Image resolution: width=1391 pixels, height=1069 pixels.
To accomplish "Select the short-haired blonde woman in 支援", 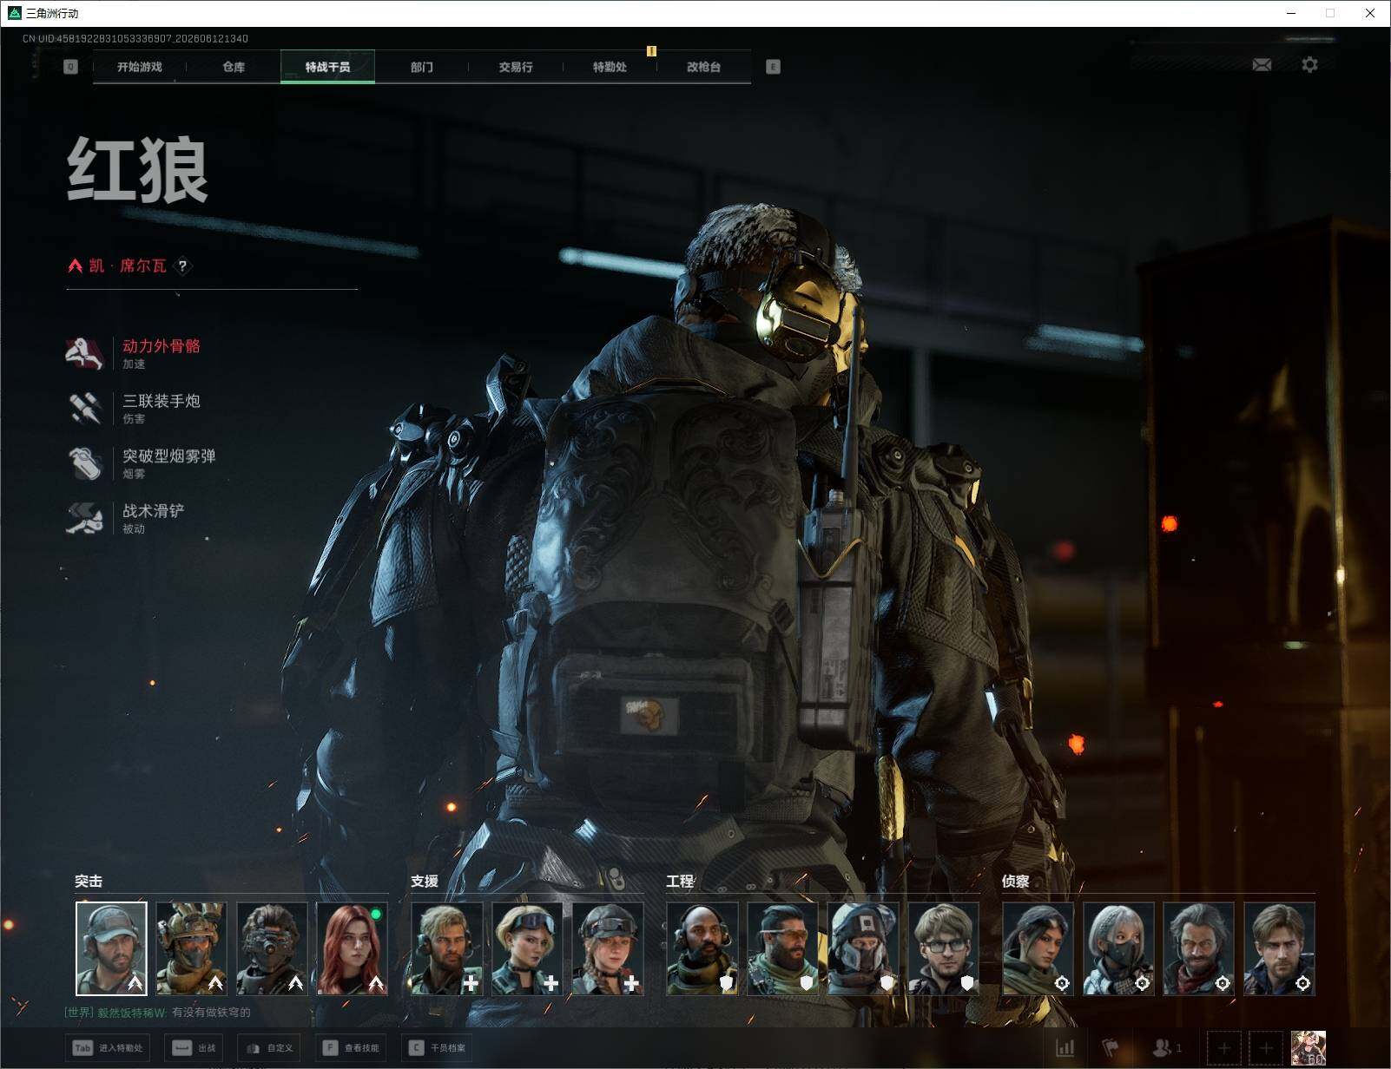I will pyautogui.click(x=527, y=948).
